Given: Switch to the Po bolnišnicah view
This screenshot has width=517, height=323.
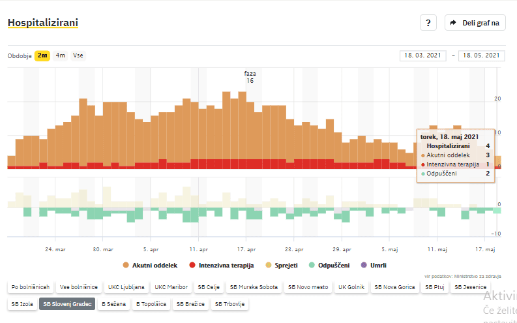Looking at the screenshot, I should (30, 287).
